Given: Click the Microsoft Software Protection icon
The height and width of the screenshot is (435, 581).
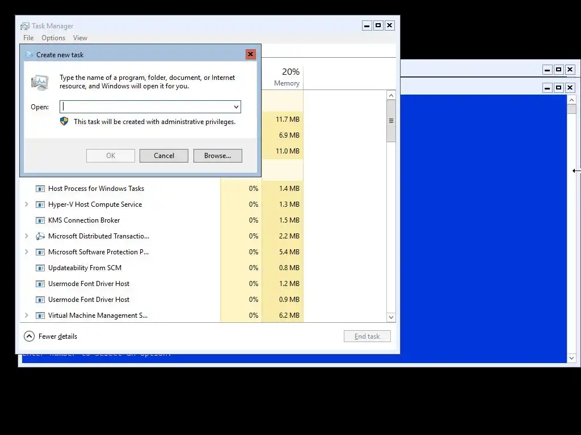Looking at the screenshot, I should (x=40, y=252).
